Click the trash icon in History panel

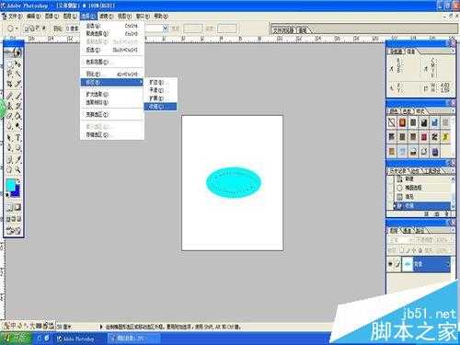coord(448,214)
